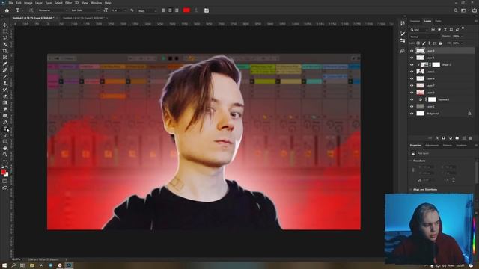Left align the text

coord(163,10)
